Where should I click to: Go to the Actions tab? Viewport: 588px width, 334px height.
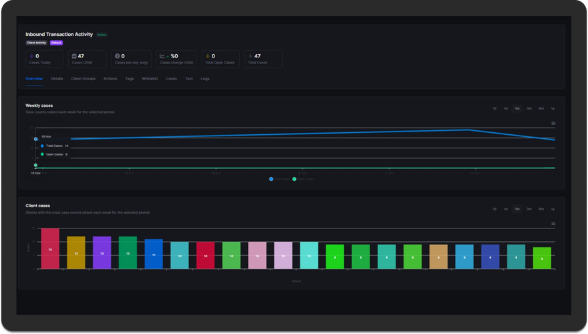click(x=110, y=79)
